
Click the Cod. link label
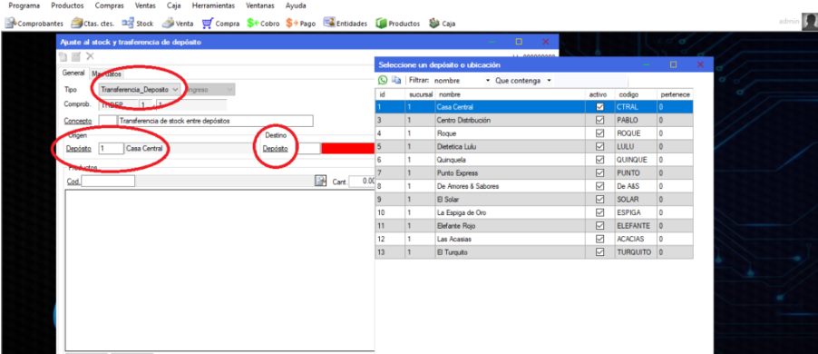73,182
